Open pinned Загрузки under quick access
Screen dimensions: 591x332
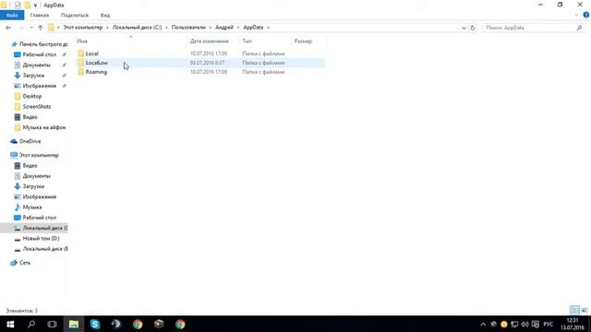(x=33, y=76)
